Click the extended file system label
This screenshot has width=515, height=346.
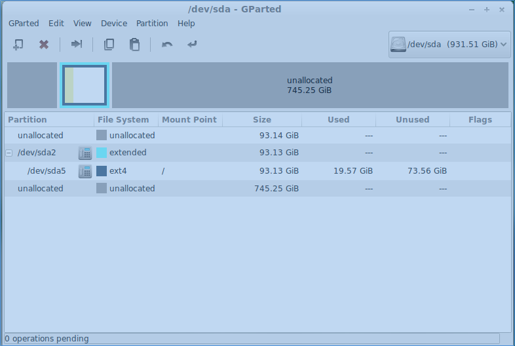point(128,153)
